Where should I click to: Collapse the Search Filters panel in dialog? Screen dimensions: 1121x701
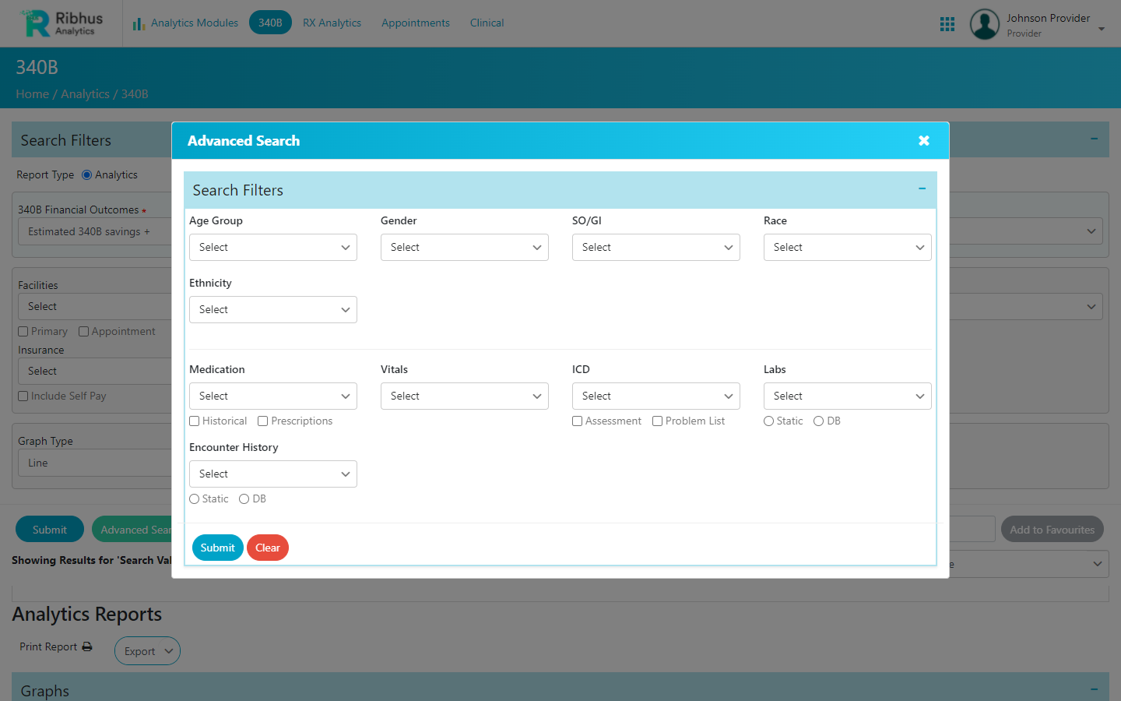pos(922,189)
